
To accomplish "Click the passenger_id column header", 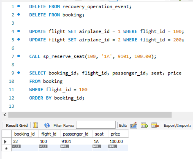I will pos(76,134).
